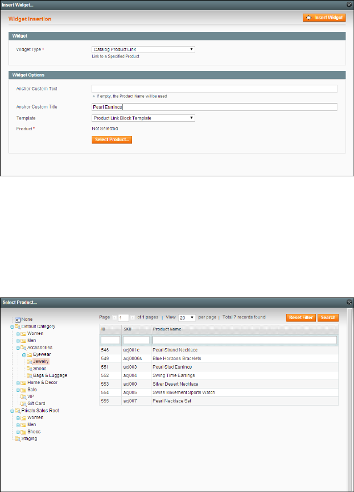Select the Pearl Stud Earrings row
Screen dimensions: 354x492
pos(219,367)
